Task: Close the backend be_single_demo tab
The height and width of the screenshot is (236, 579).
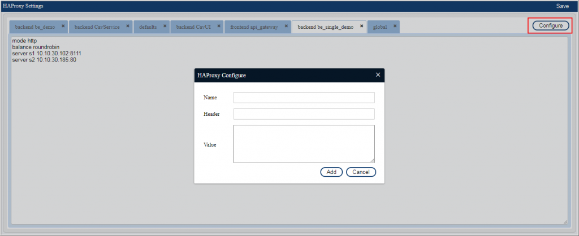Action: [361, 26]
